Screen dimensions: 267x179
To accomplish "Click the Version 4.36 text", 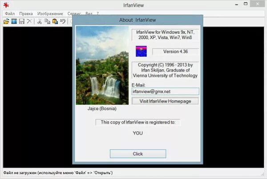I will coord(176,52).
